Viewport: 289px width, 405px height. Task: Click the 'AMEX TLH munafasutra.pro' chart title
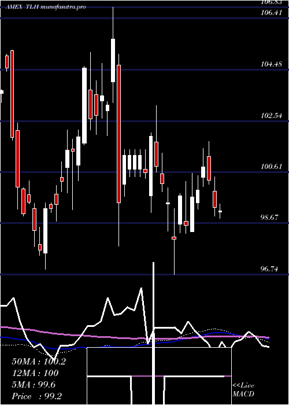46,7
